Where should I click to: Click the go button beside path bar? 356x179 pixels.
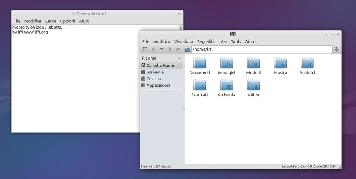(337, 49)
